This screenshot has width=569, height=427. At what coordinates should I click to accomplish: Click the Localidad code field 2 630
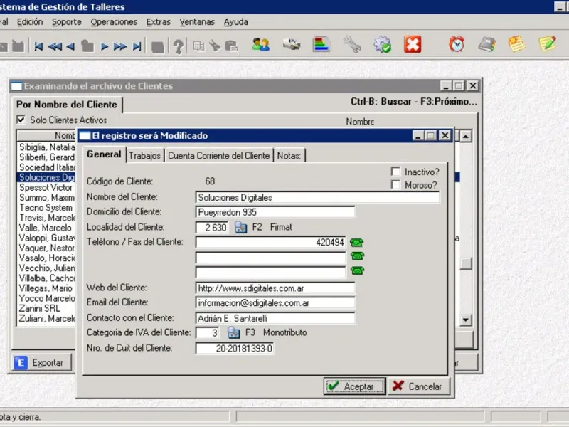point(212,227)
